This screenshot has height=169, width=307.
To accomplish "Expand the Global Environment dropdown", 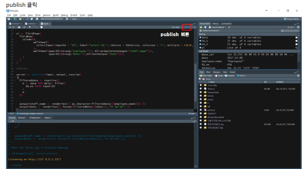I will click(211, 30).
